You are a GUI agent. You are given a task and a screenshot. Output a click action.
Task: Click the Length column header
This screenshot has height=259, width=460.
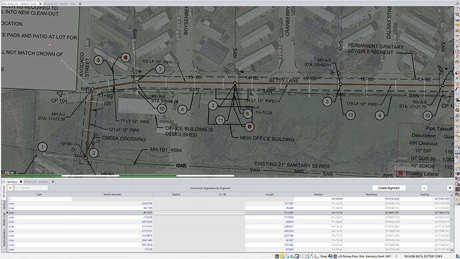tap(269, 194)
